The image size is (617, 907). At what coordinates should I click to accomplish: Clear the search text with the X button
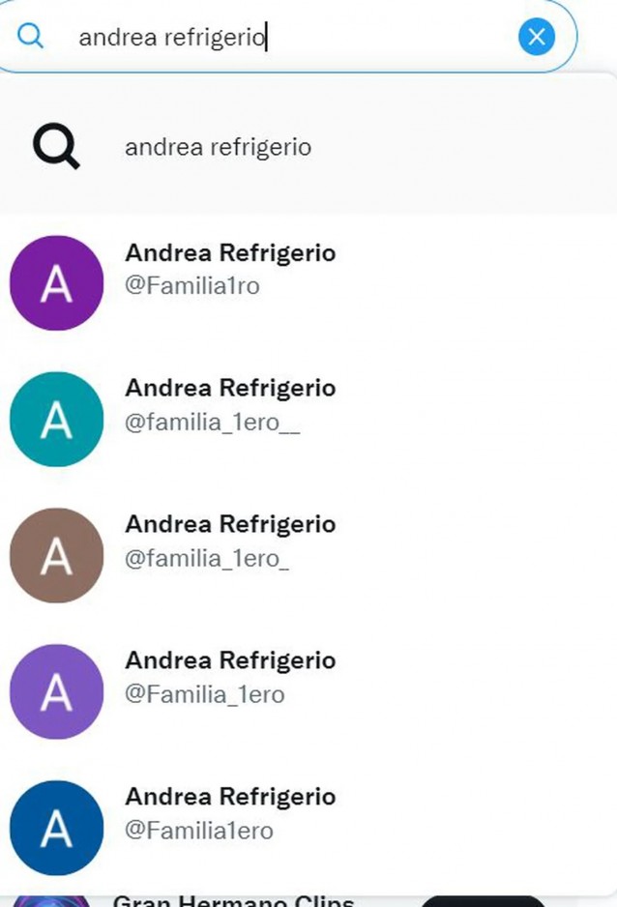pyautogui.click(x=537, y=38)
